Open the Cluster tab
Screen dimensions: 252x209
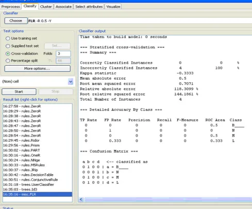point(46,7)
